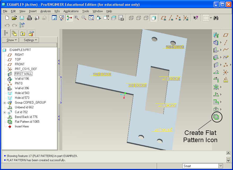Viewport: 233px width, 170px height.
Task: Open the Applications menu
Action: coord(71,11)
